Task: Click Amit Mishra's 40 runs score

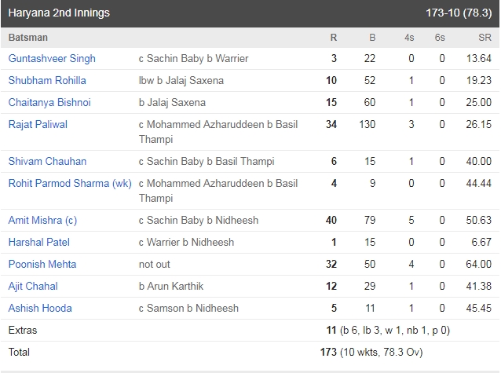Action: [x=331, y=221]
